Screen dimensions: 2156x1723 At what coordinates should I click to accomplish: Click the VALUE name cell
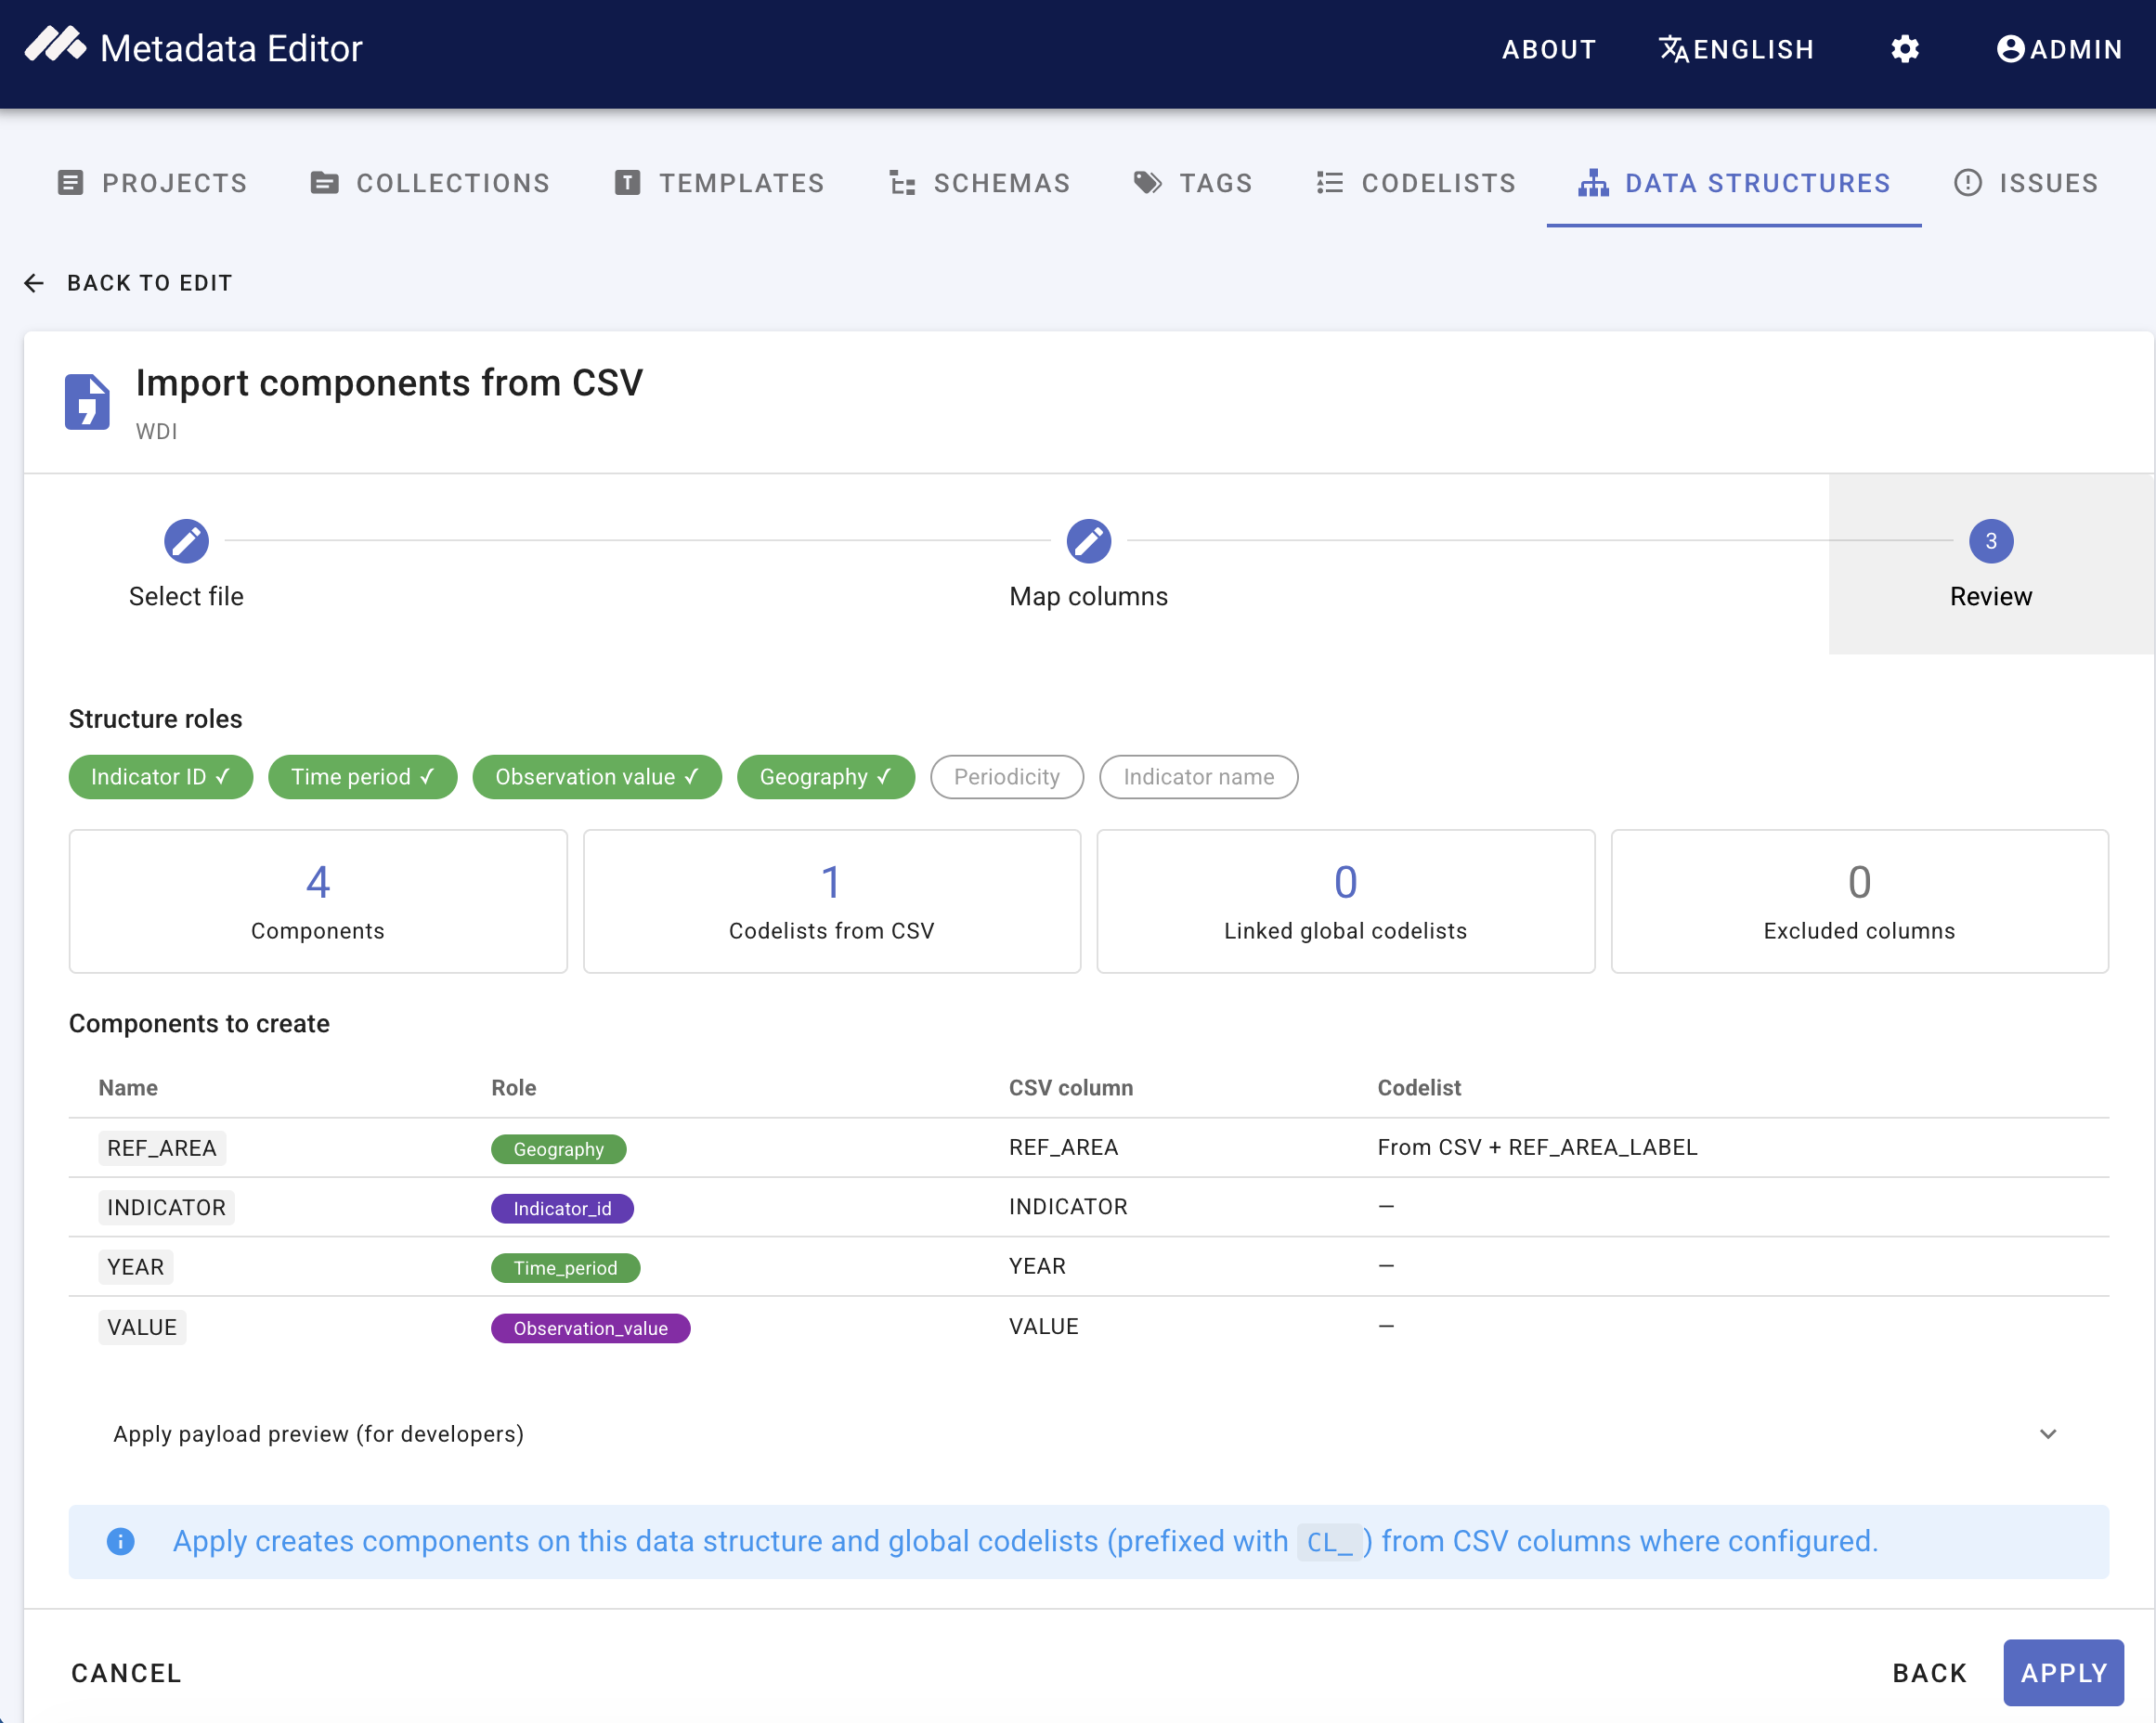click(142, 1327)
